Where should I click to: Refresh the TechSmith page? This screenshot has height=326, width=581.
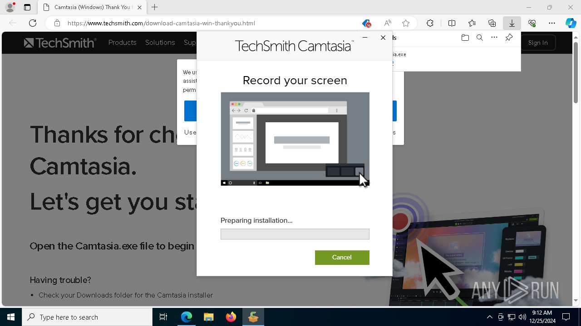pyautogui.click(x=33, y=23)
